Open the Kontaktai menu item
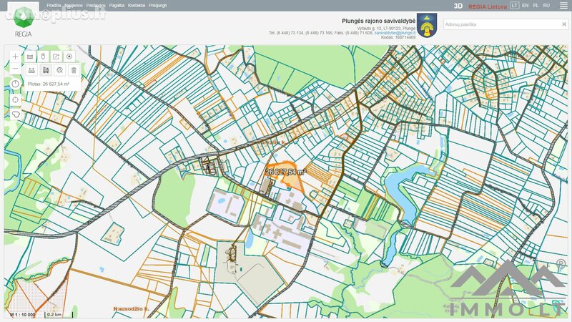The height and width of the screenshot is (322, 572). (137, 6)
